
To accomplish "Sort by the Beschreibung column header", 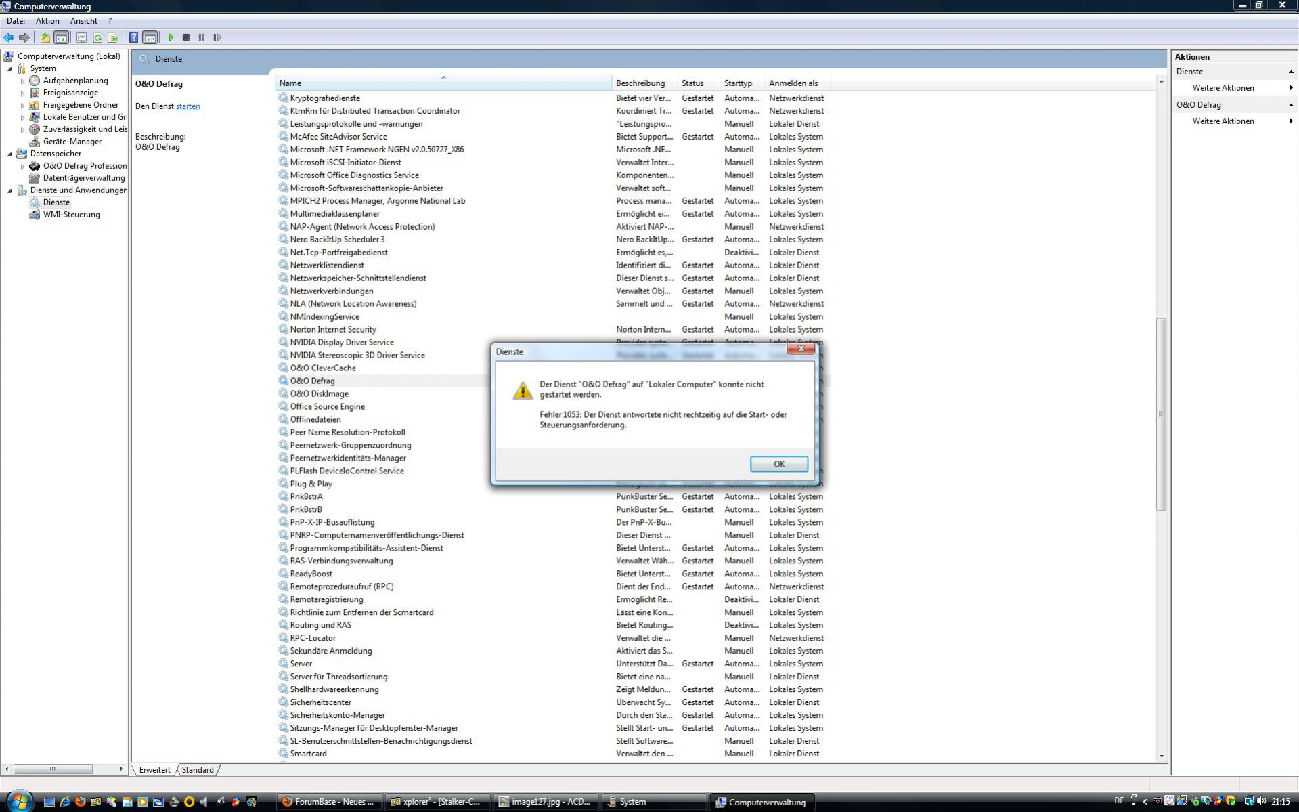I will [644, 83].
